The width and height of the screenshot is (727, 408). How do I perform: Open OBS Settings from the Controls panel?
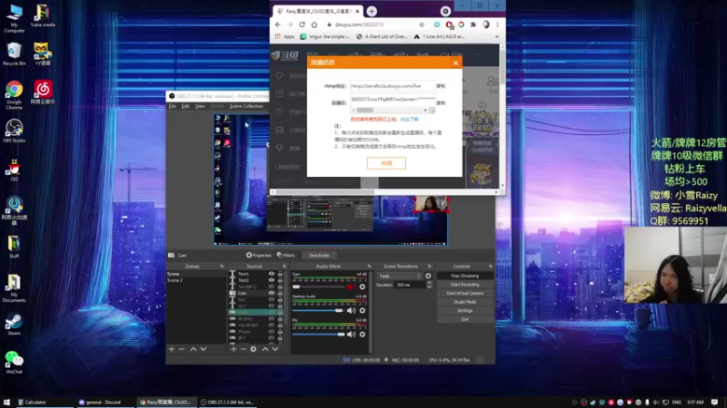click(464, 311)
